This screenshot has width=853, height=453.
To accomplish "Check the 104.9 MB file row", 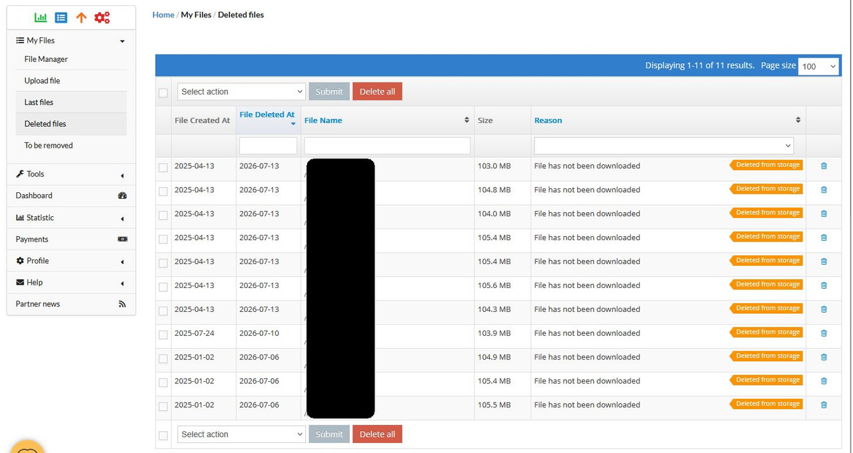I will (x=163, y=359).
